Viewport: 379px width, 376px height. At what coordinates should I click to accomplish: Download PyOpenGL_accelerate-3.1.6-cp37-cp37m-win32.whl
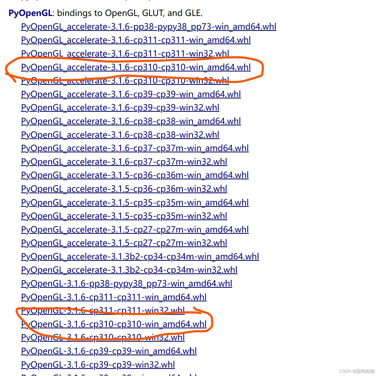coord(124,162)
